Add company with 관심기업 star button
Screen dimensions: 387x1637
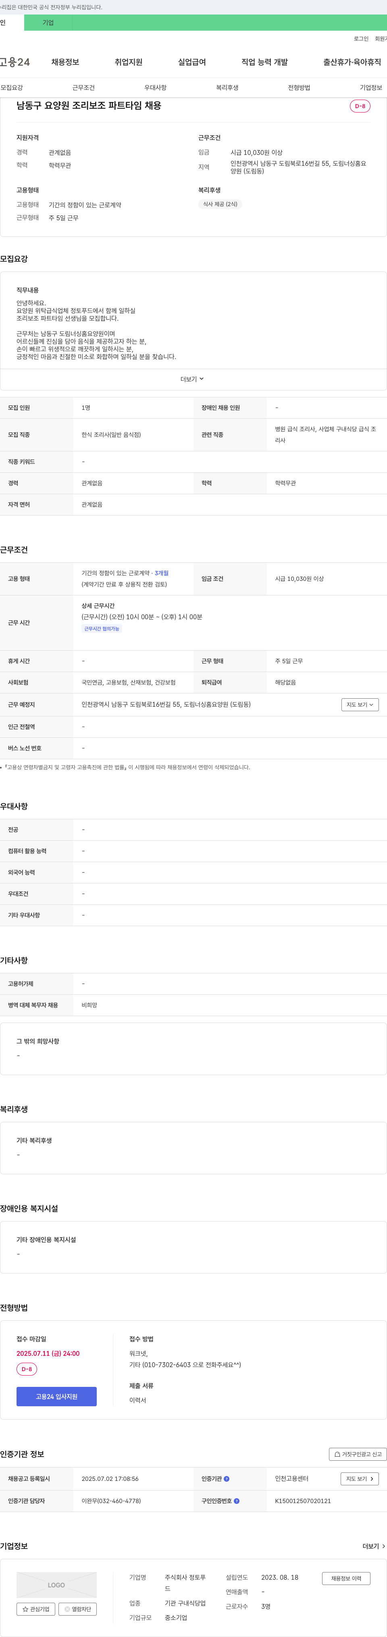coord(35,1609)
